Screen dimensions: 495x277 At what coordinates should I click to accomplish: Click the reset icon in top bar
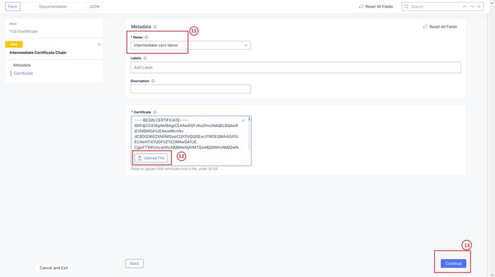point(361,7)
